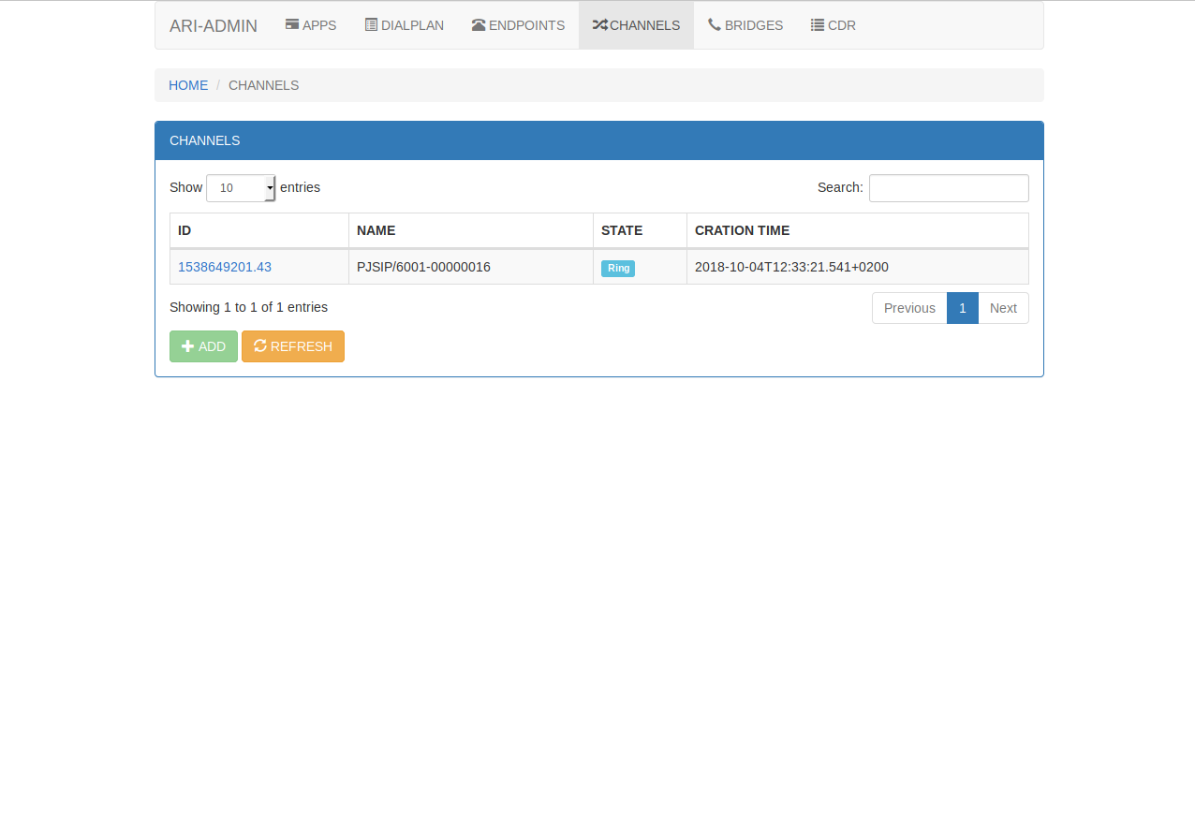The height and width of the screenshot is (837, 1195).
Task: Click the Bridges phone handset icon
Action: tap(715, 24)
